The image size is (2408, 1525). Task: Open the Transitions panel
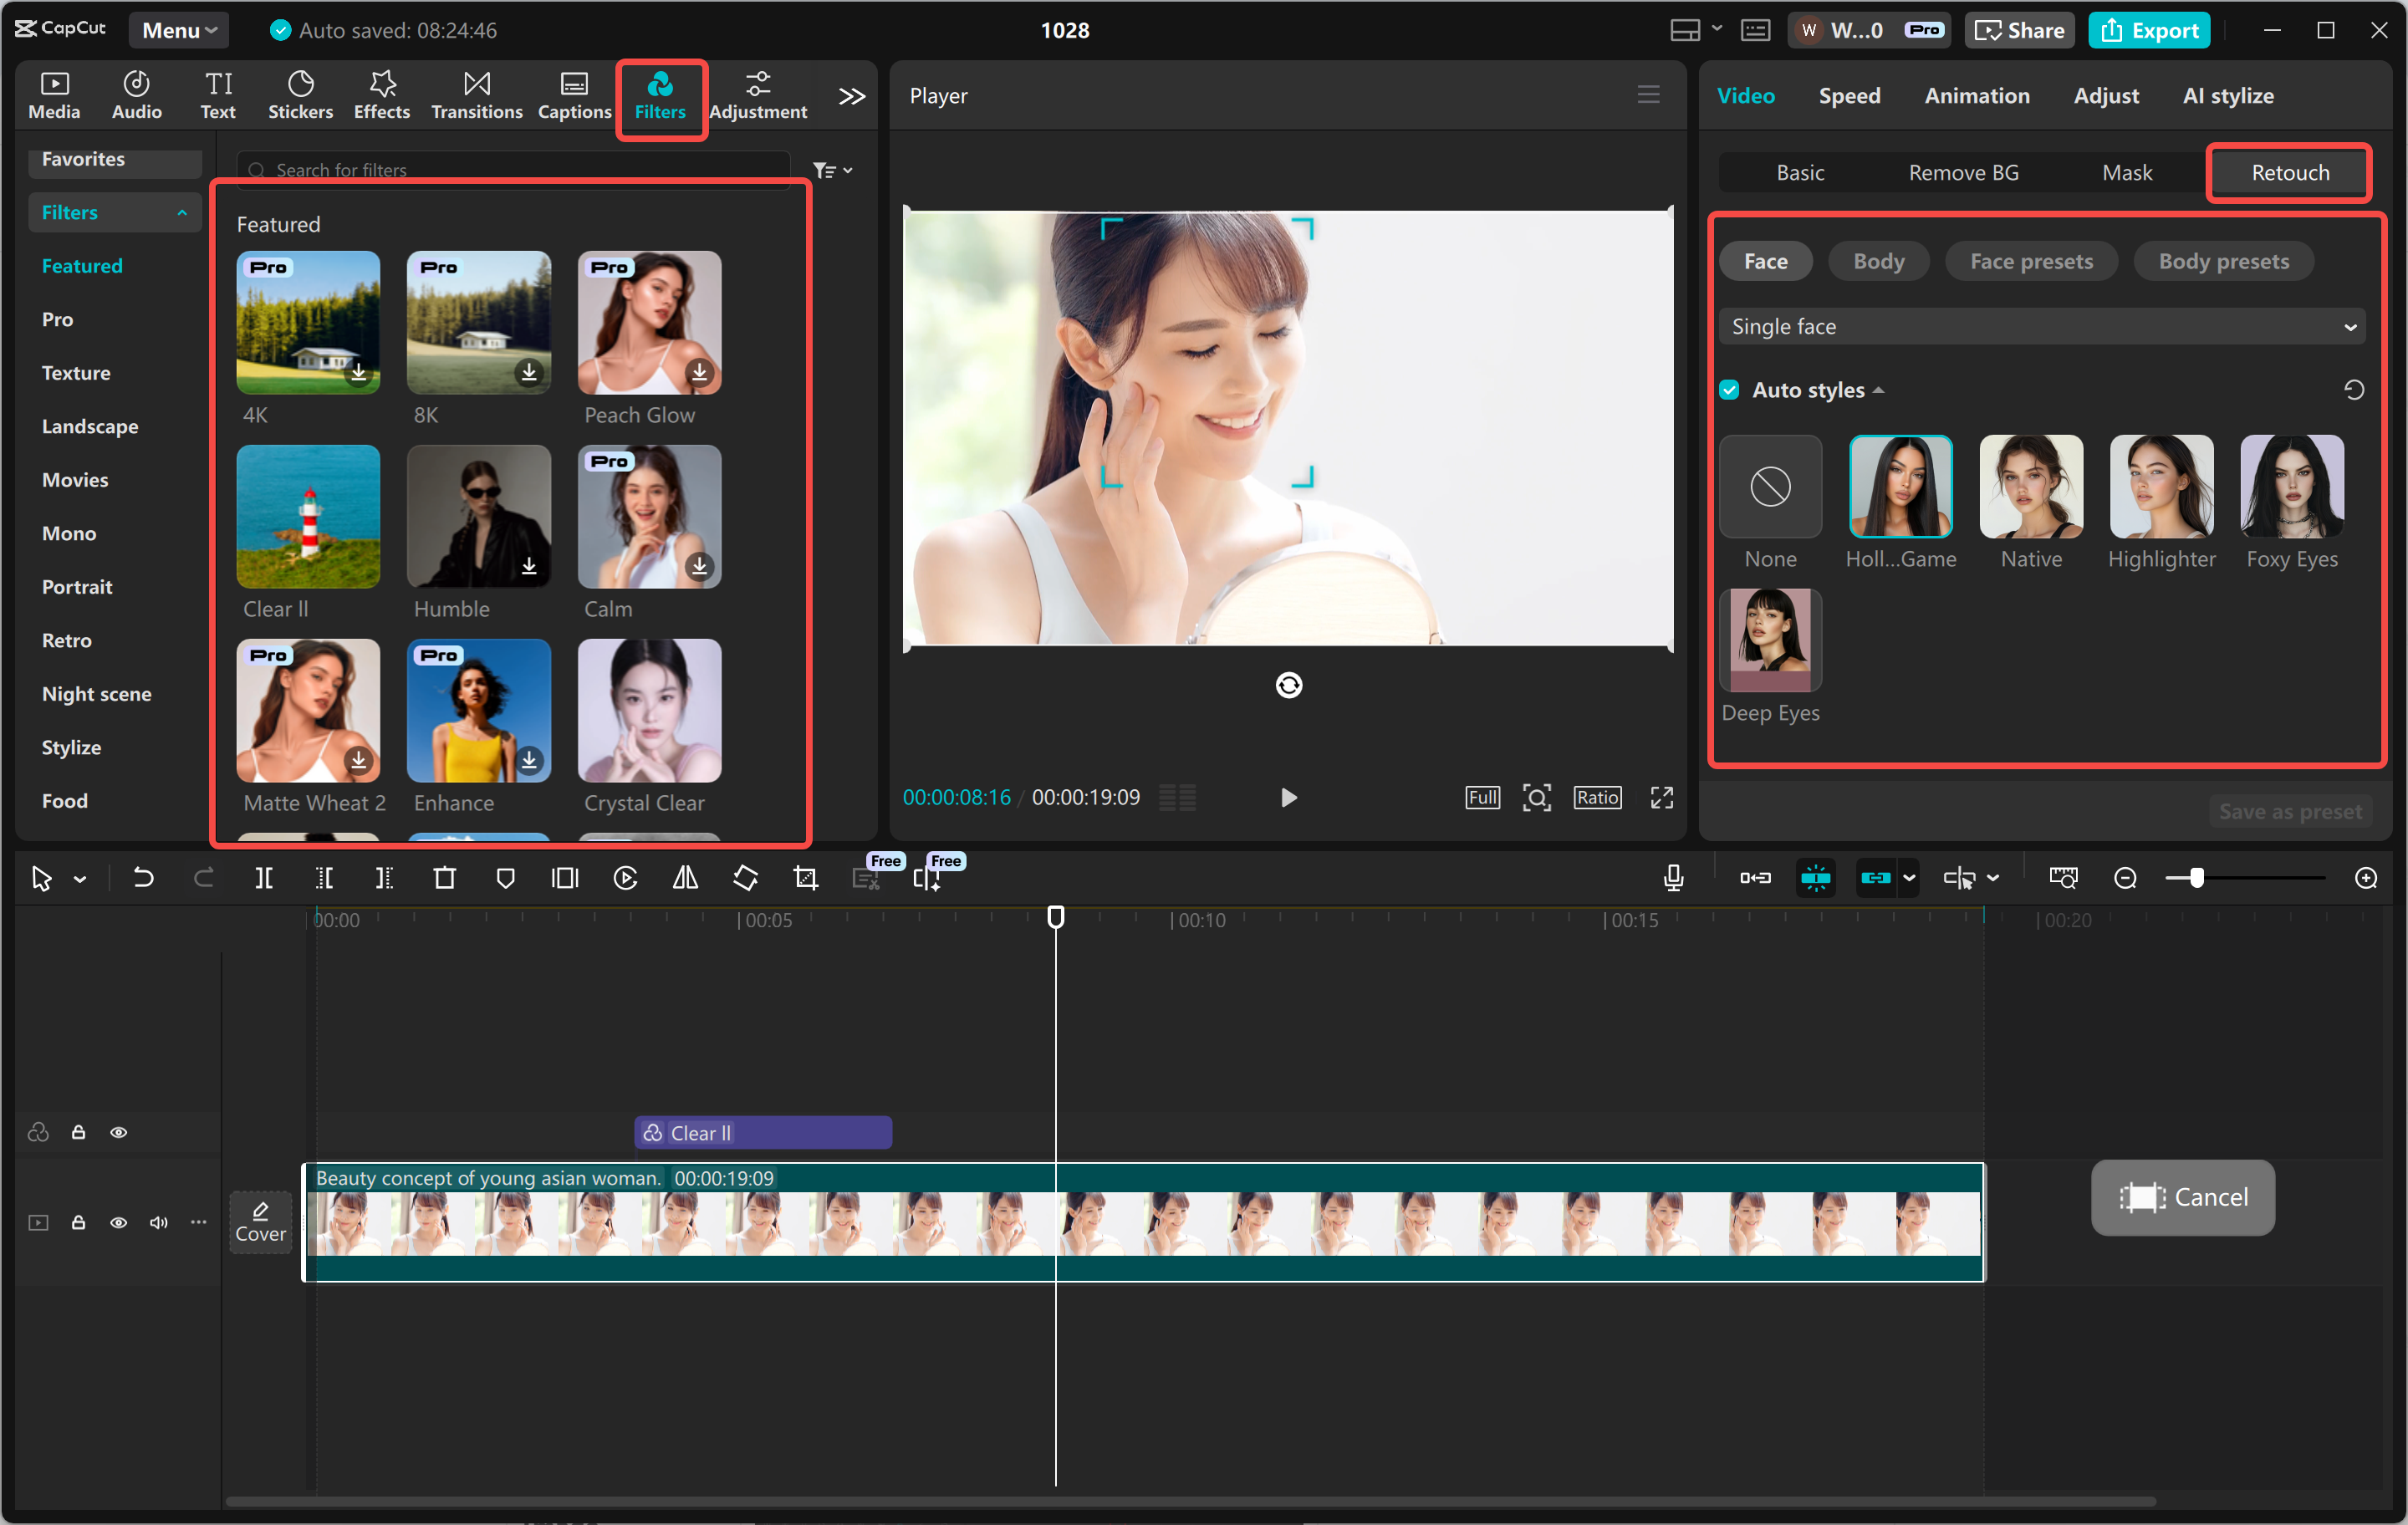(476, 95)
